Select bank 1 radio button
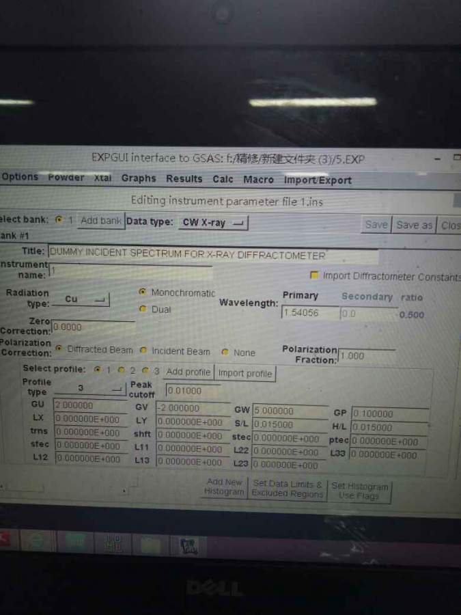The width and height of the screenshot is (461, 615). pyautogui.click(x=59, y=219)
